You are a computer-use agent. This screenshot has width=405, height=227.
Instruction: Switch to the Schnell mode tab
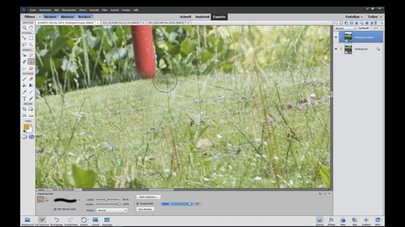(185, 17)
